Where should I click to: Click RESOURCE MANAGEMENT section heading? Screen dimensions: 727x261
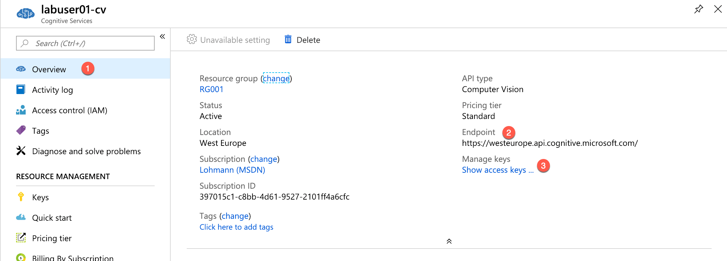(63, 176)
